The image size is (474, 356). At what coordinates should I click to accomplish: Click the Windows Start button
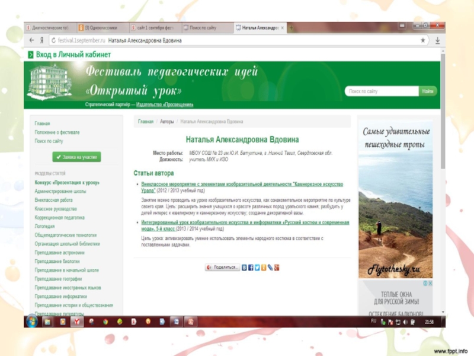tap(32, 321)
